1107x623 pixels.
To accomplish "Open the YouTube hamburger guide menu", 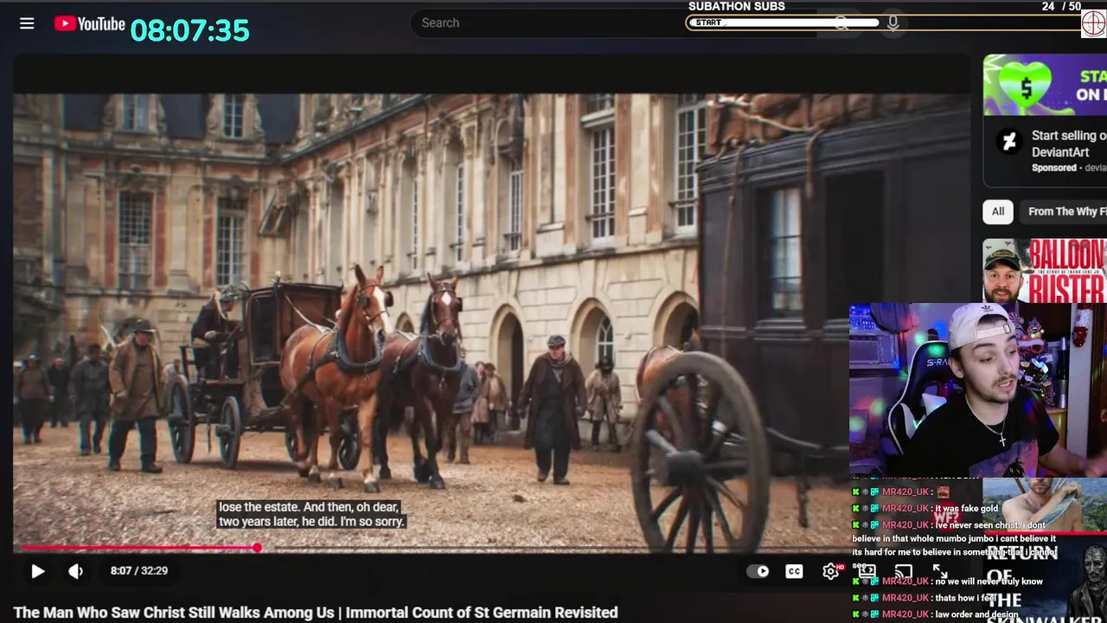I will pyautogui.click(x=27, y=23).
